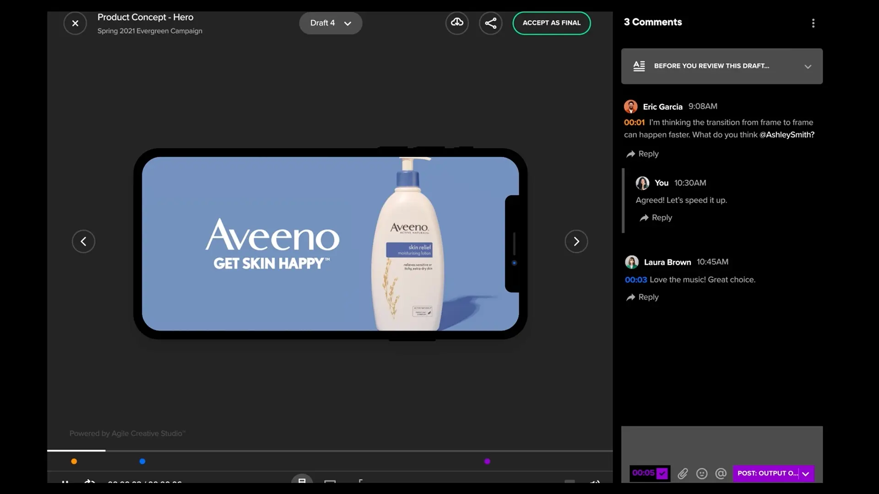Click the @ mention icon

[x=721, y=473]
